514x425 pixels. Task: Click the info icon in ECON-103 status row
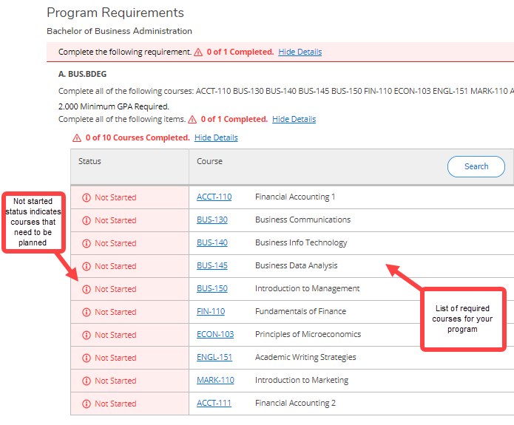[87, 336]
